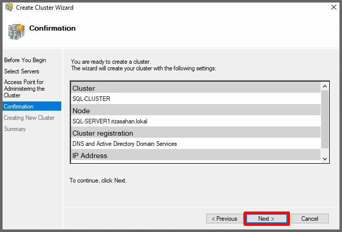
Task: Click the Summary step in the sidebar
Action: pos(15,129)
